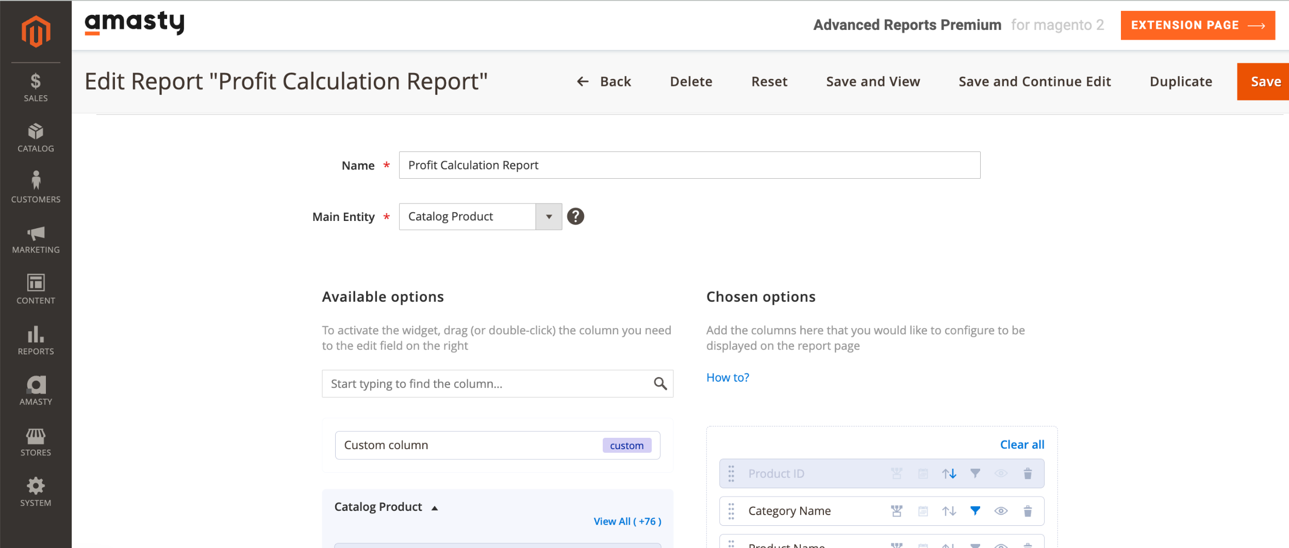
Task: Remove the Category Name column
Action: [x=1028, y=510]
